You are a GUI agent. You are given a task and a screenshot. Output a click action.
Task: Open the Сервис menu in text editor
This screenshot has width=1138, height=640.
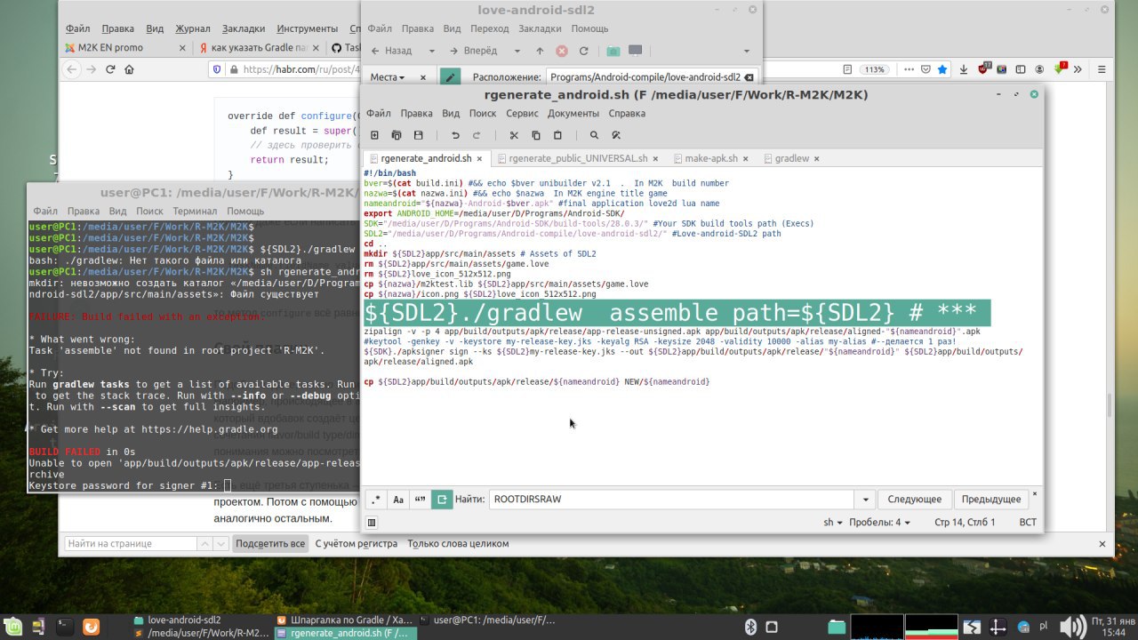pos(522,114)
